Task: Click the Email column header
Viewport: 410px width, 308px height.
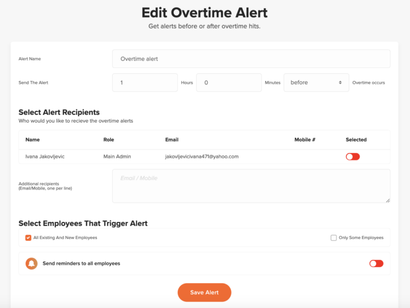Action: [x=172, y=139]
